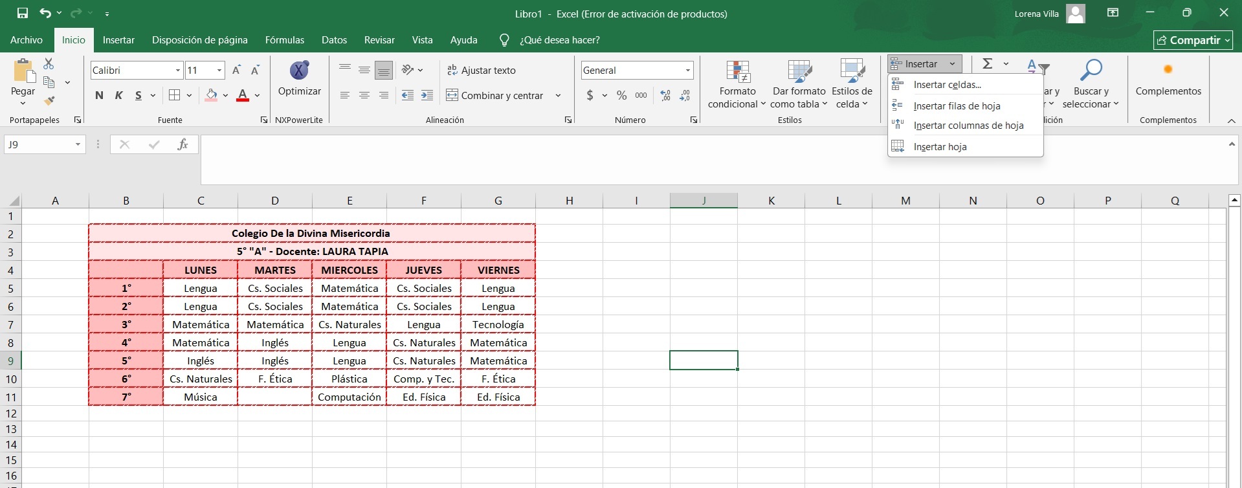Screen dimensions: 1242x488
Task: Apply the red font color swatch
Action: pyautogui.click(x=243, y=95)
